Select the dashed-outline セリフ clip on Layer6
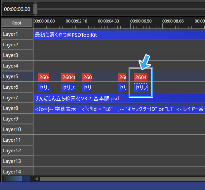Image resolution: width=205 pixels, height=190 pixels. [141, 88]
